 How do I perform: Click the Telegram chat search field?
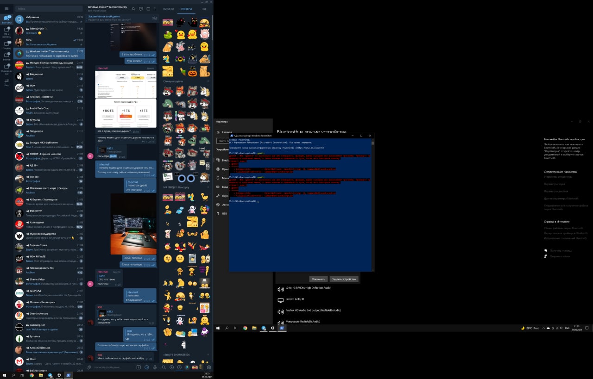[x=50, y=9]
